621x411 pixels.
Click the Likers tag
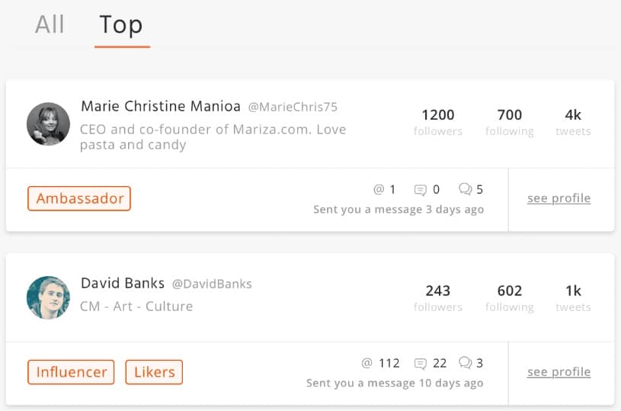pos(154,372)
